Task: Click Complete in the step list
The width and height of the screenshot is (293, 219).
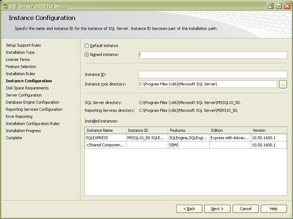Action: coord(14,138)
